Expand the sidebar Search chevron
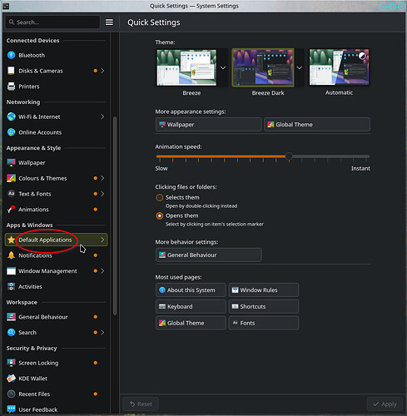Screen dimensions: 407x416 click(x=102, y=333)
